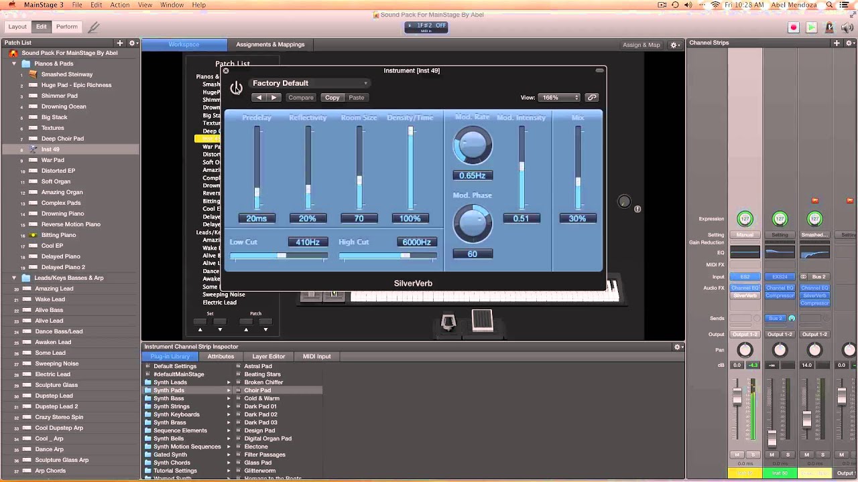
Task: Open the Manual setting menu on Inst 49
Action: click(745, 235)
